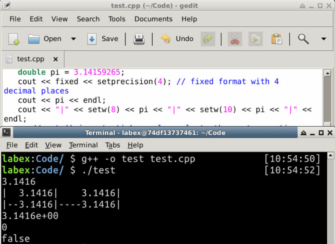Click the Print icon
This screenshot has height=244, width=335.
tap(139, 39)
